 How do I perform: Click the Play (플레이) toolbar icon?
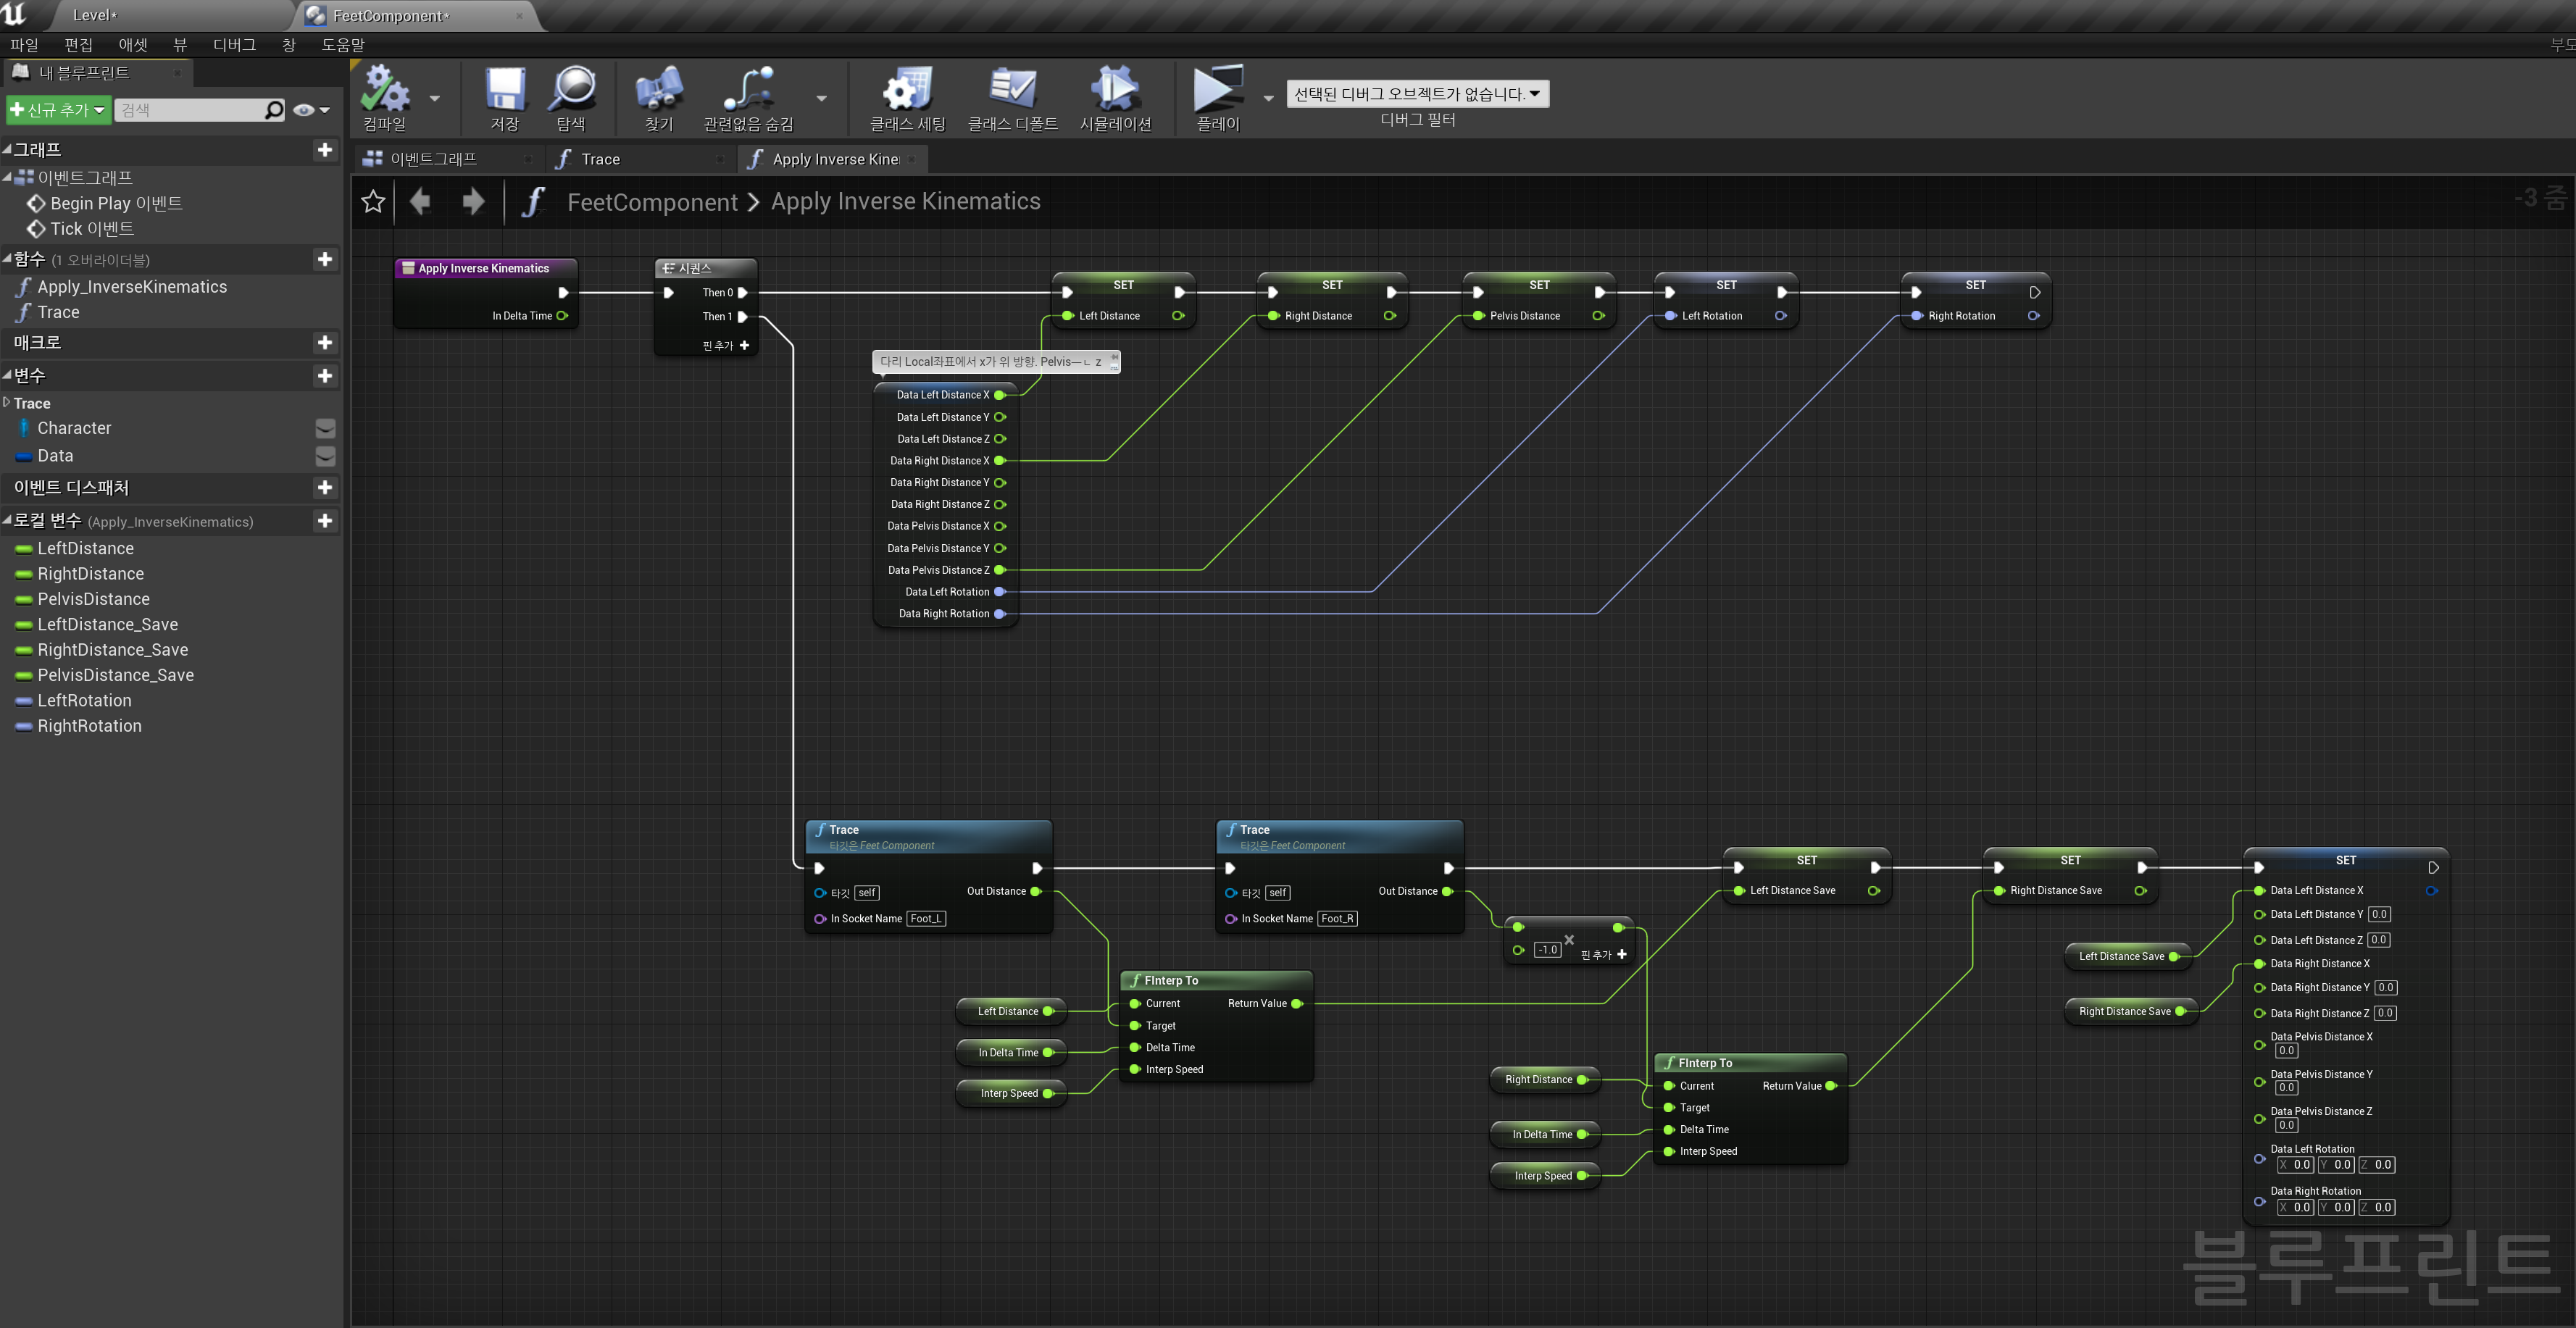click(1218, 89)
